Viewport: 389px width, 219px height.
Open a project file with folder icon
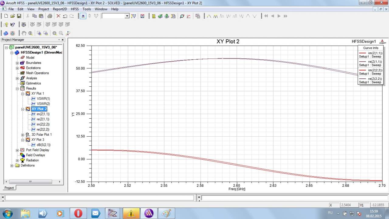click(x=12, y=16)
